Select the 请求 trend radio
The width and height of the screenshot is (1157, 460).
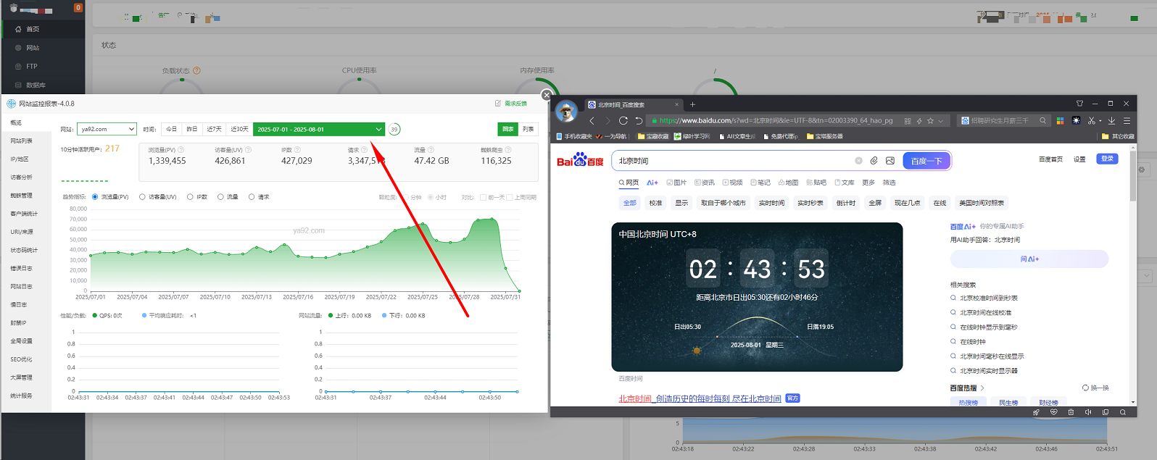pyautogui.click(x=252, y=197)
